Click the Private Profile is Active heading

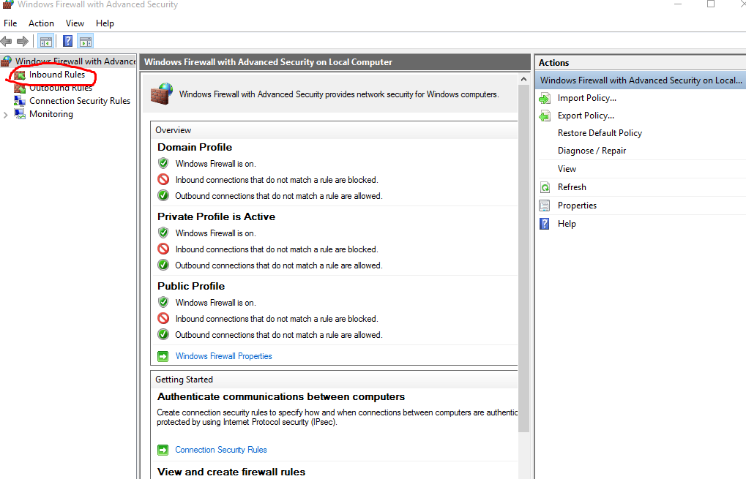tap(217, 216)
